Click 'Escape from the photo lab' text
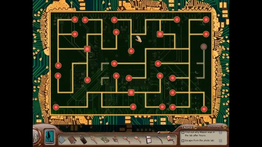 [199, 140]
